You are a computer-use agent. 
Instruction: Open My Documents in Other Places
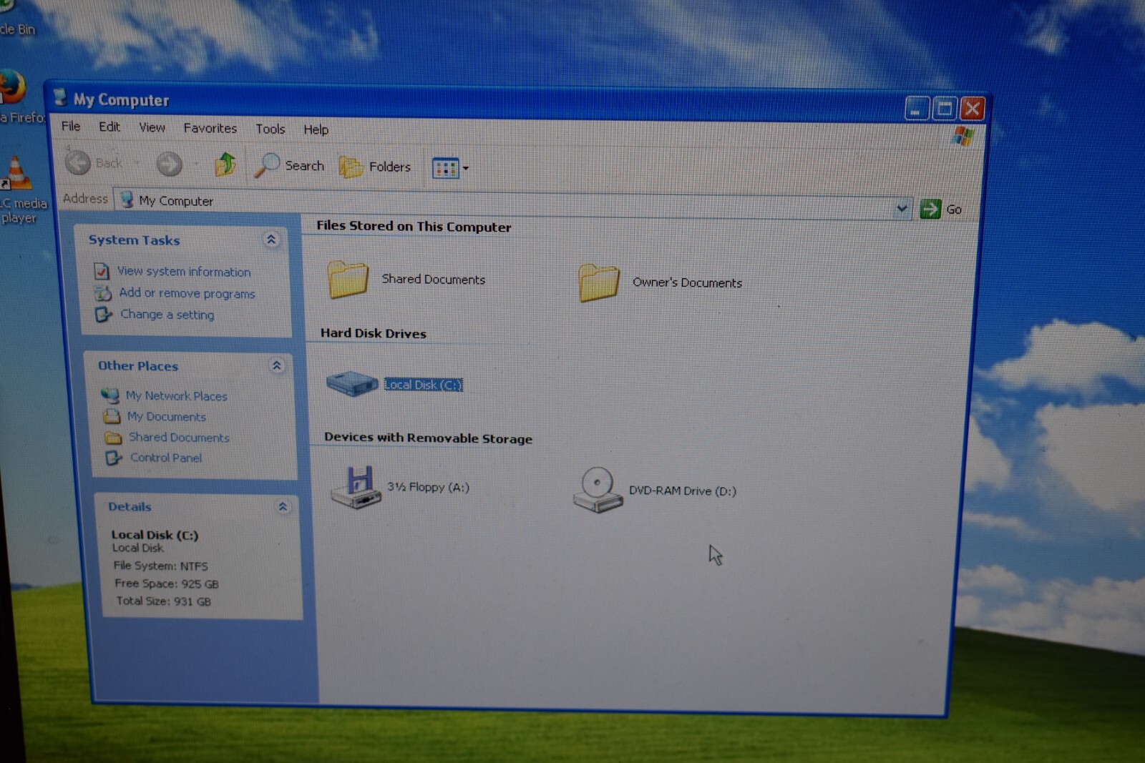tap(166, 416)
